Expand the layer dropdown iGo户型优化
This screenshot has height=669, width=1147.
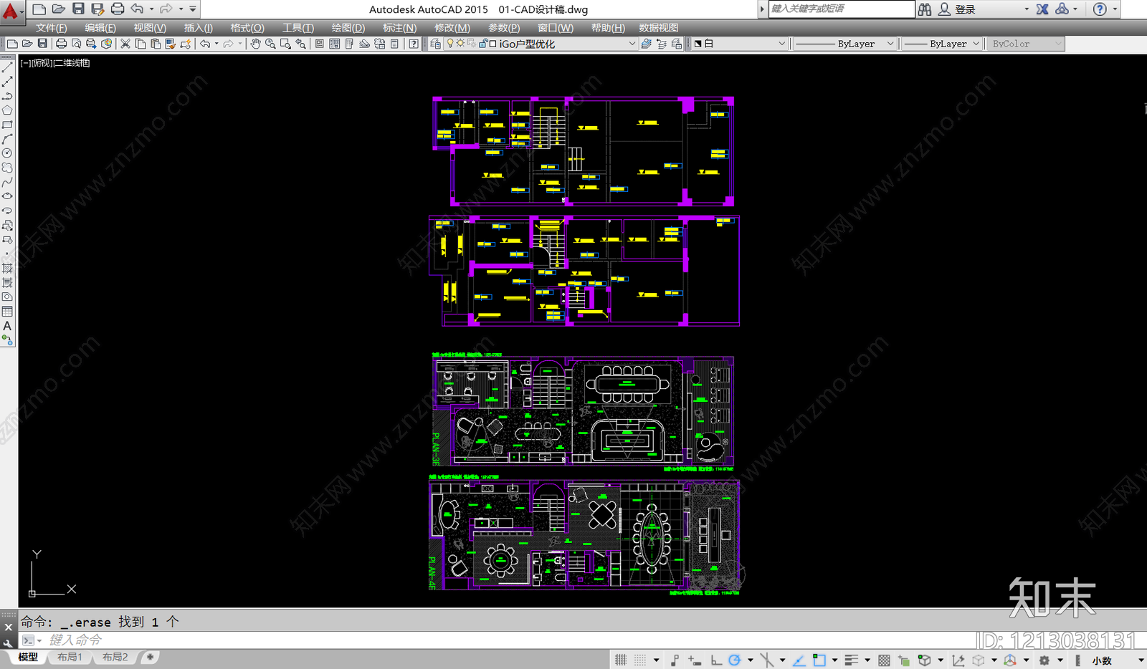(632, 44)
